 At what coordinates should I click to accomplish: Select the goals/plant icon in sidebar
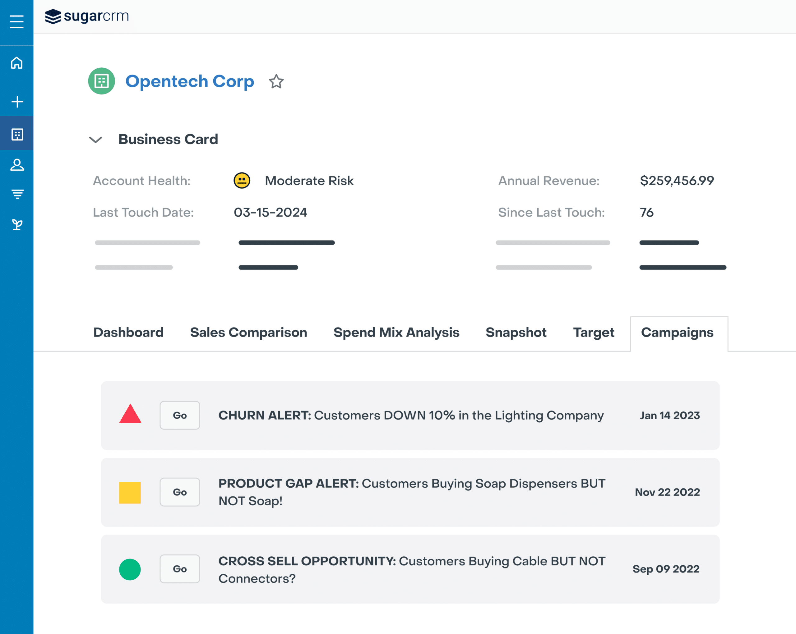tap(17, 224)
